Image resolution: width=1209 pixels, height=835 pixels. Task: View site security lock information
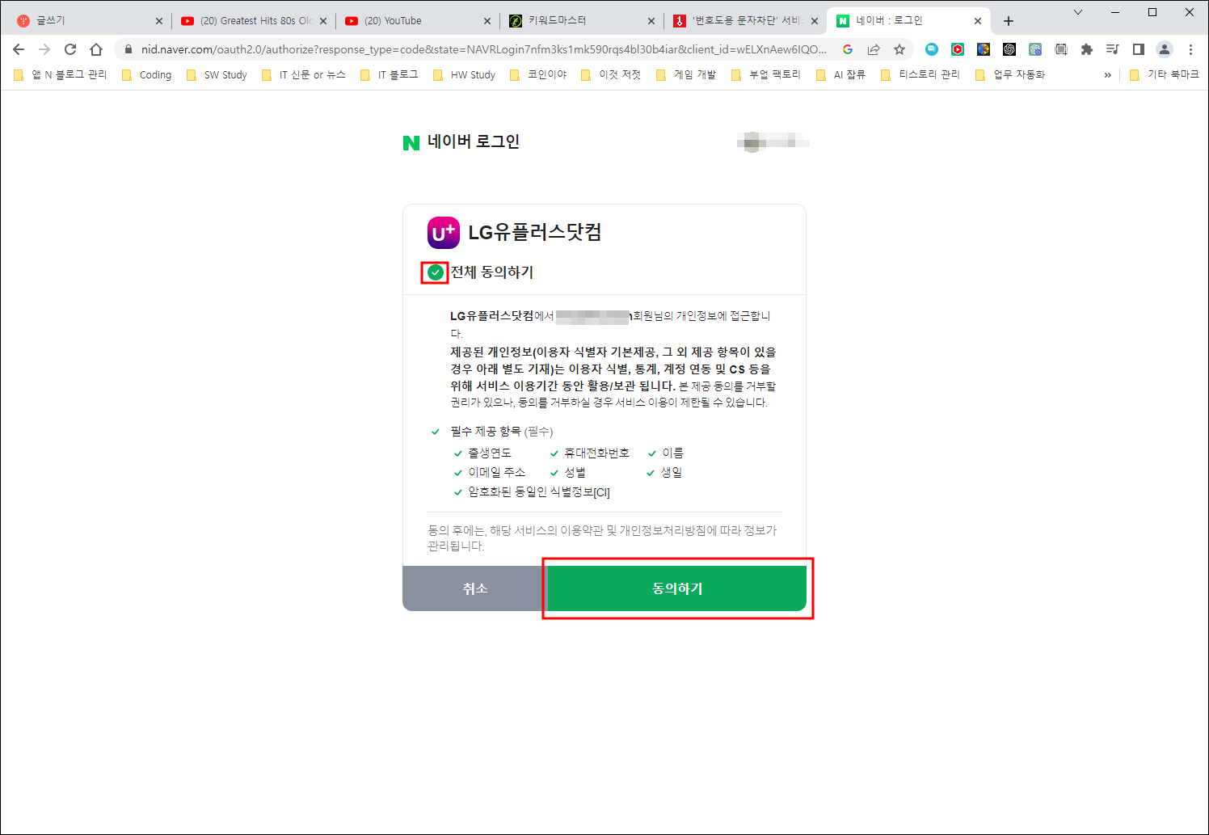128,49
